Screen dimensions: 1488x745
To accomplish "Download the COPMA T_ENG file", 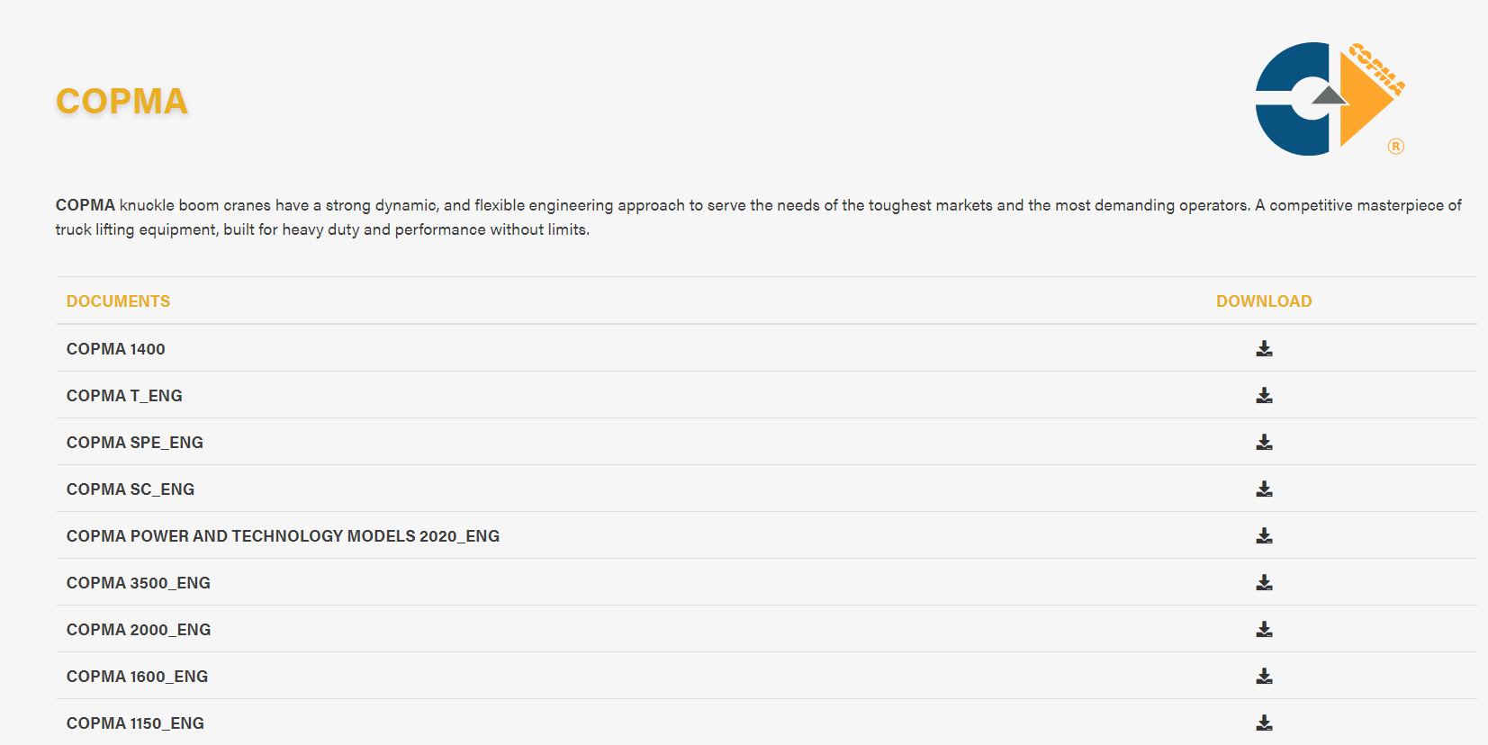I will 1264,395.
